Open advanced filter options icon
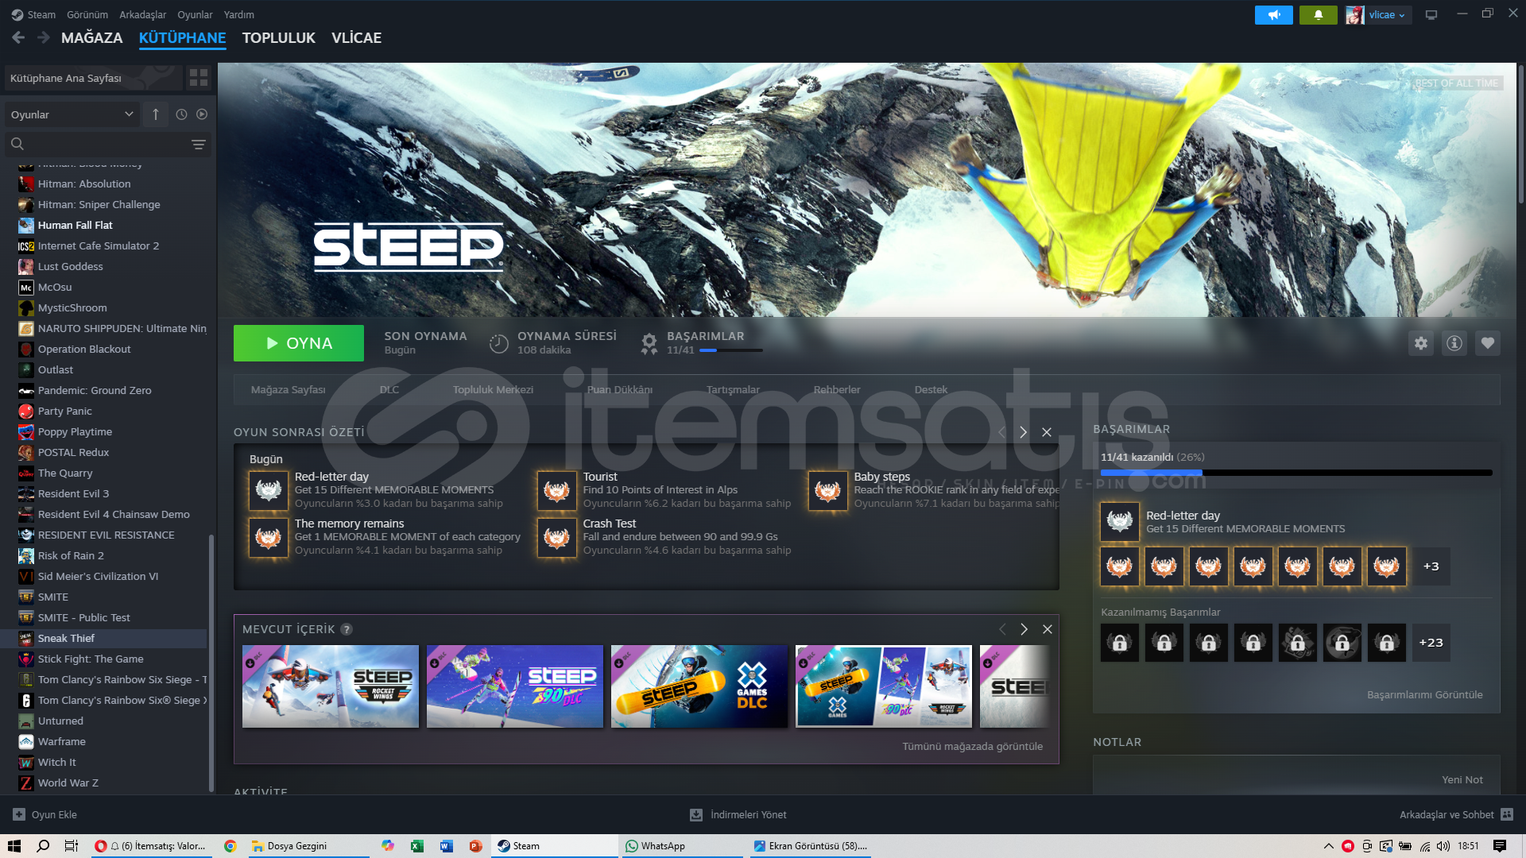The image size is (1526, 858). [199, 144]
